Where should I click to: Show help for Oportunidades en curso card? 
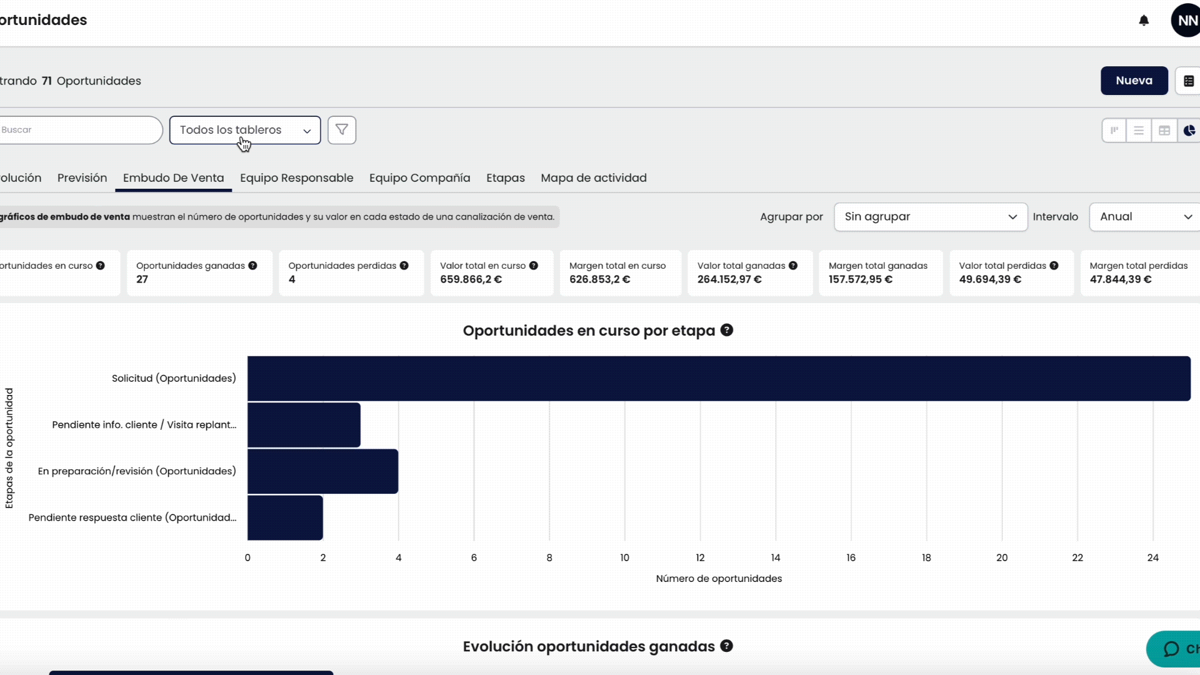[x=100, y=266]
